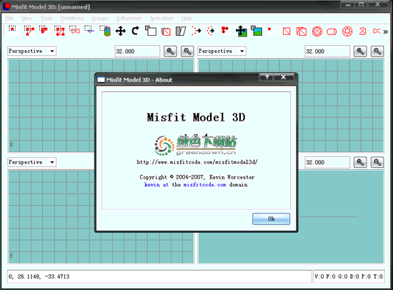Choose the Select Groups tool
393x290 pixels.
pyautogui.click(x=59, y=31)
